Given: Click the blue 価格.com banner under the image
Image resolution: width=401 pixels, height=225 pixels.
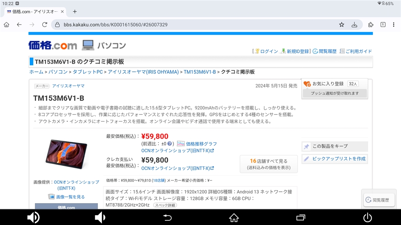Looking at the screenshot, I should (x=66, y=206).
